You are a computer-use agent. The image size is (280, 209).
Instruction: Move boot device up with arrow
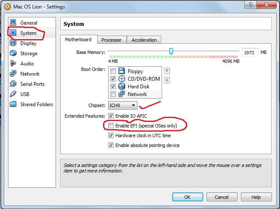click(x=167, y=71)
